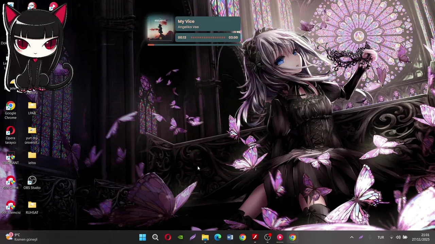This screenshot has height=244, width=435.
Task: Open the yurt dışı üniversit... folder
Action: [x=32, y=135]
